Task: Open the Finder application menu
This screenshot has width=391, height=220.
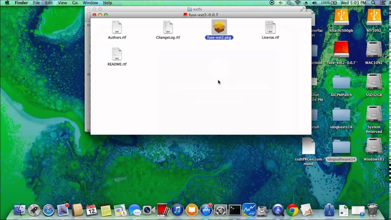Action: (x=21, y=3)
